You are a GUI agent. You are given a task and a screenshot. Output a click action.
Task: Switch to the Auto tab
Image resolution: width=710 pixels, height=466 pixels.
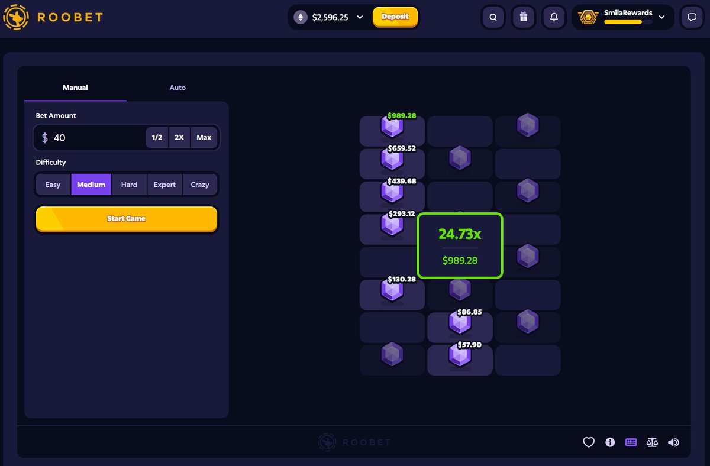pos(177,88)
